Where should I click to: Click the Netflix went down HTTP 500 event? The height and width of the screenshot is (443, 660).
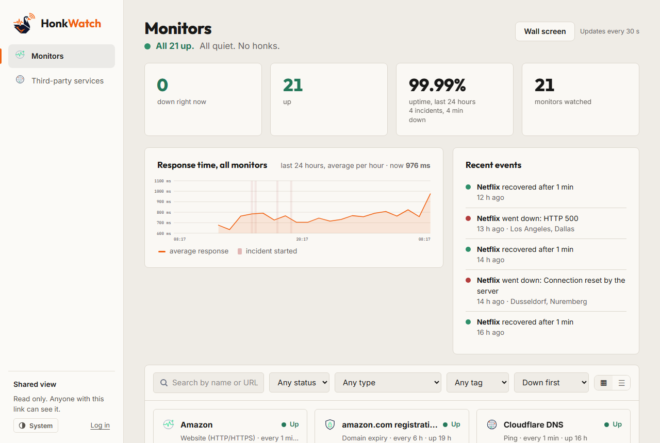(x=546, y=224)
